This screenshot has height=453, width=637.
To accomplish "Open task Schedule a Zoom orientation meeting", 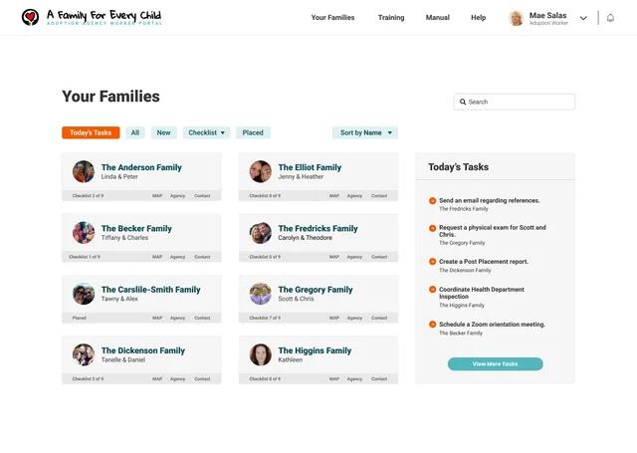I will (x=492, y=325).
